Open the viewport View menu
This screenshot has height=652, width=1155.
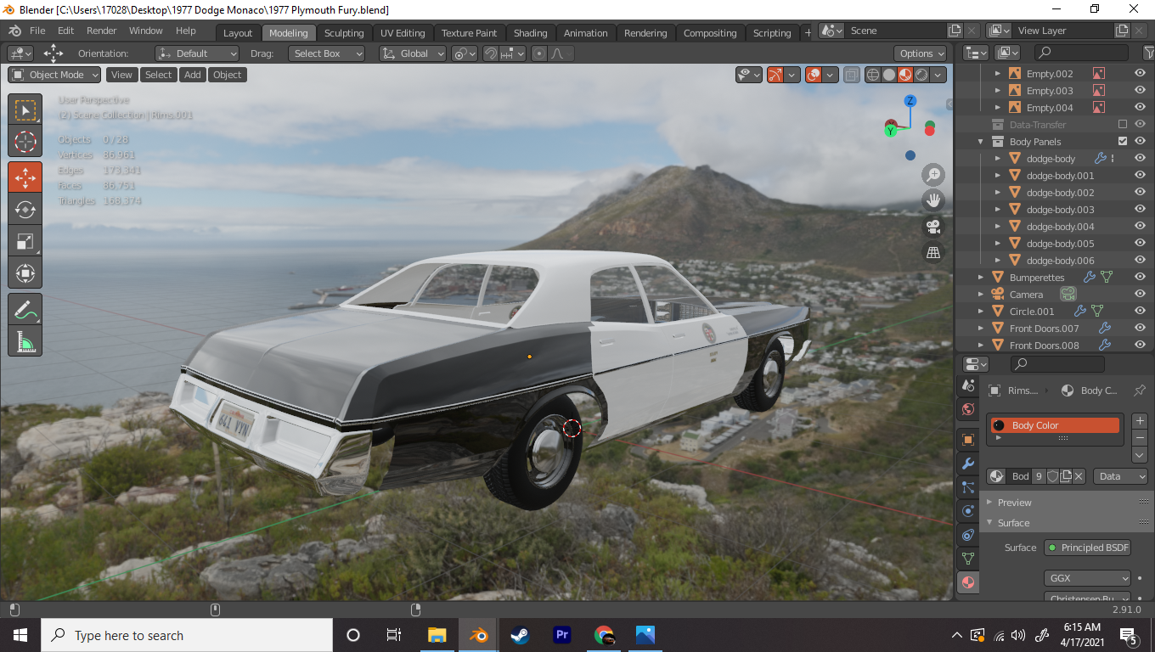pos(121,75)
